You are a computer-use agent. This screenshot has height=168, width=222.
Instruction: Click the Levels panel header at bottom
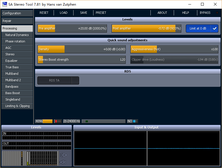(x=37, y=127)
